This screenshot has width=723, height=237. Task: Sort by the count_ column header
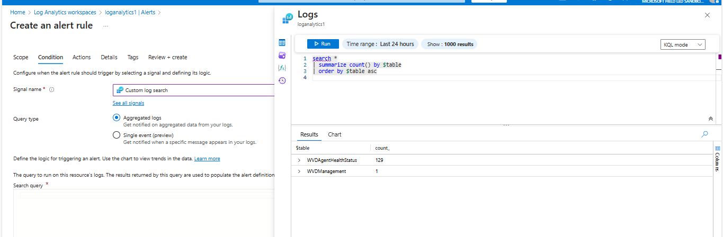pos(382,148)
